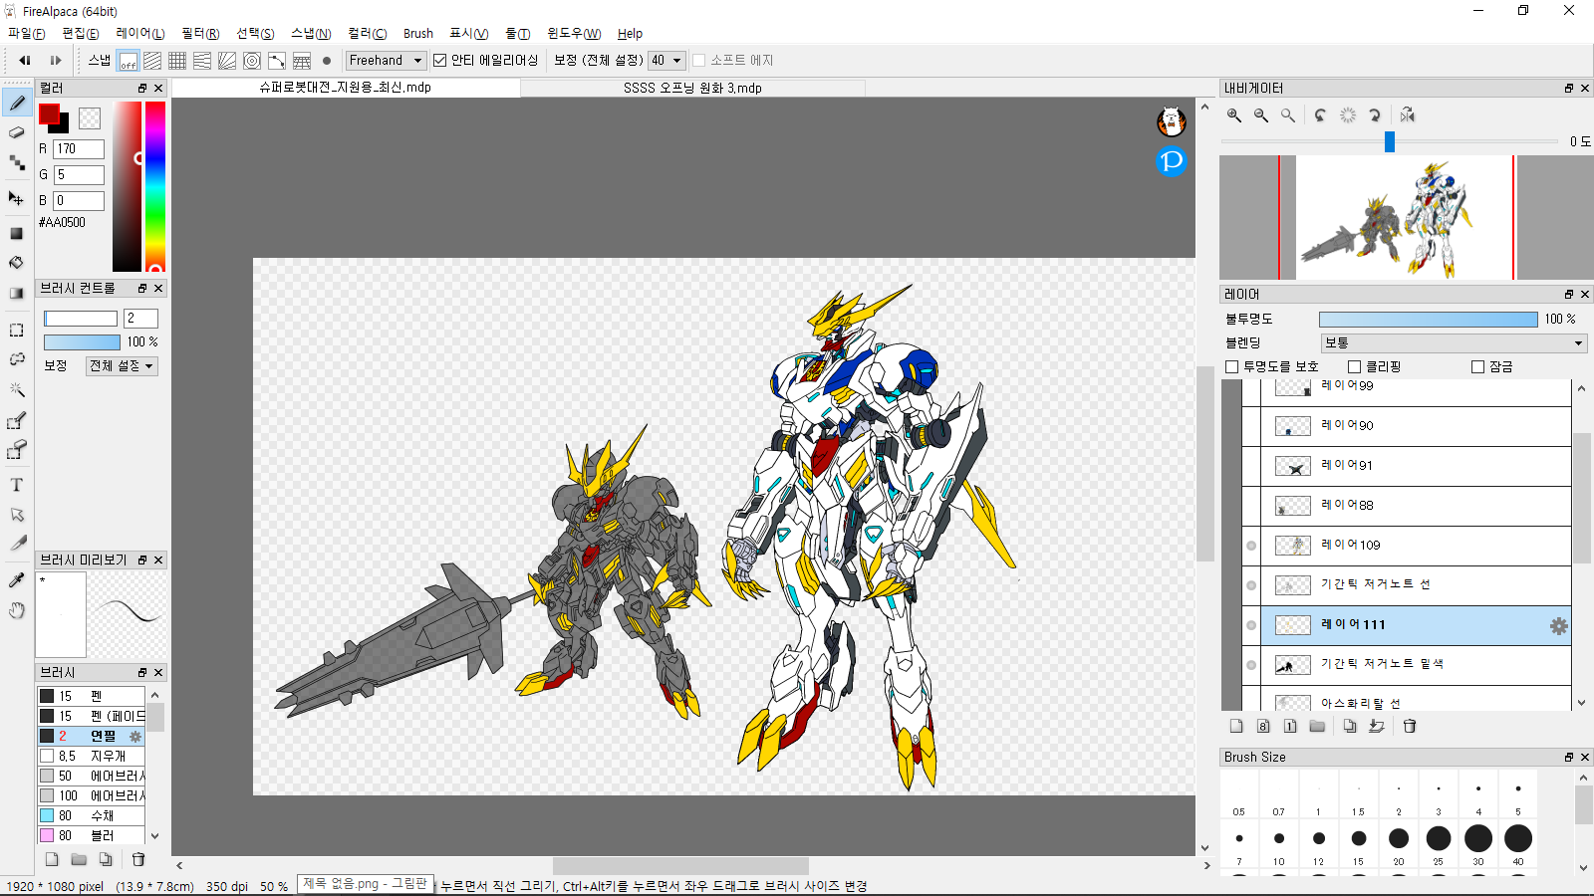Open the Freehand brush mode dropdown
1594x896 pixels.
coord(386,61)
